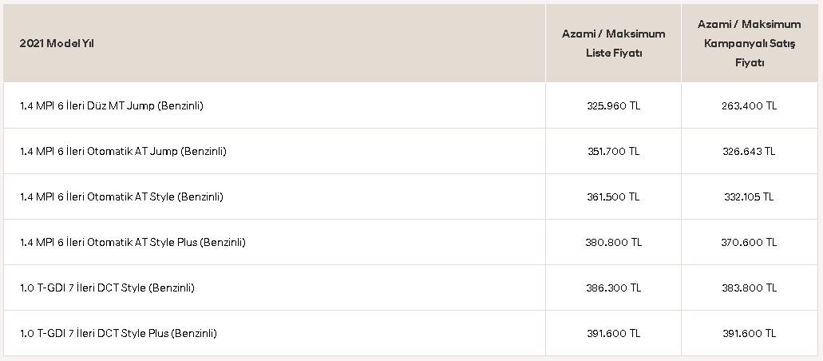Screen dimensions: 823x361
Task: Click the 326.643 TL campaign price
Action: click(750, 151)
